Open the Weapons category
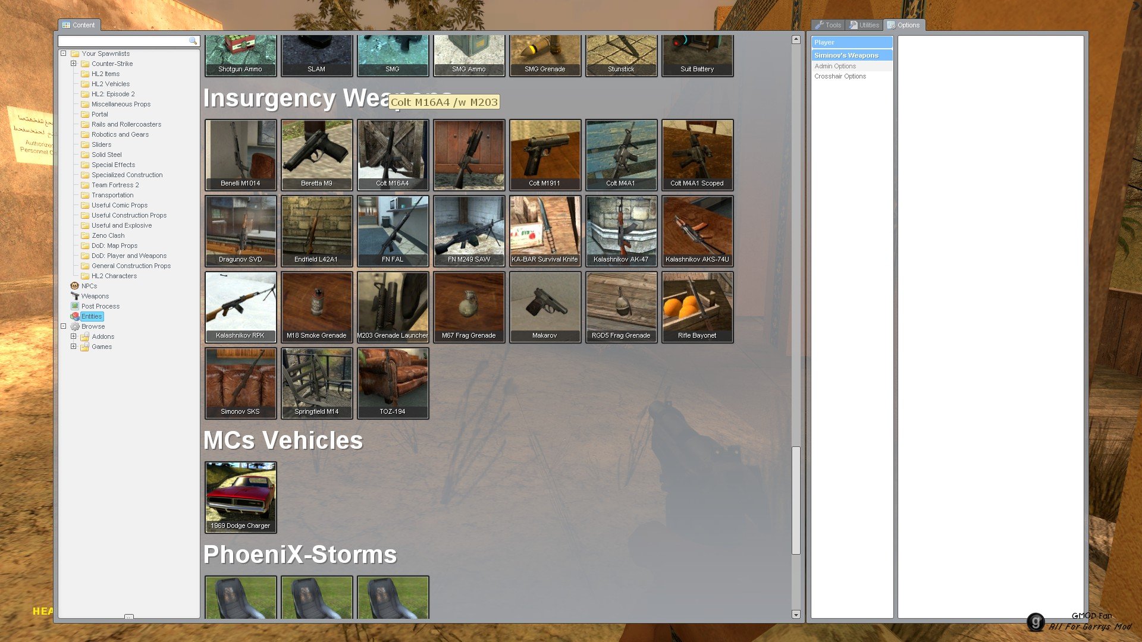Viewport: 1142px width, 642px height. [95, 296]
